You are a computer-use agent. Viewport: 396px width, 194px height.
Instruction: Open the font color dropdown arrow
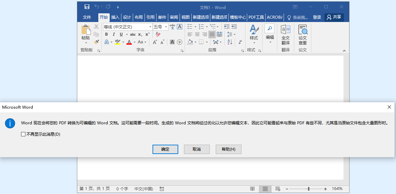[134, 42]
